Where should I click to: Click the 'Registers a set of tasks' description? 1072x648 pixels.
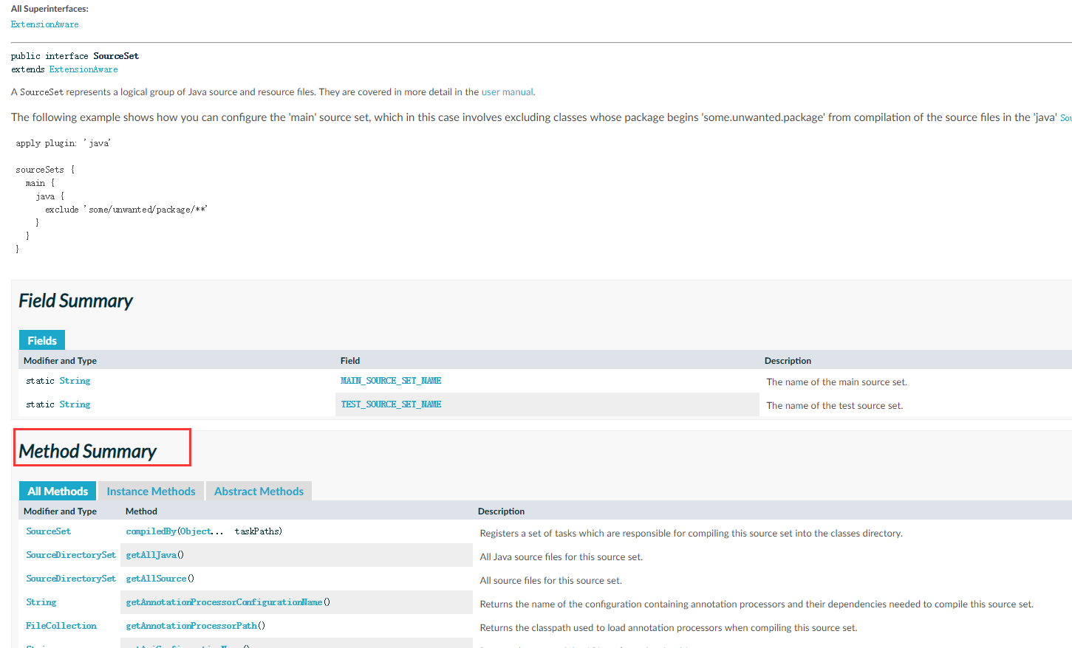[x=691, y=534]
